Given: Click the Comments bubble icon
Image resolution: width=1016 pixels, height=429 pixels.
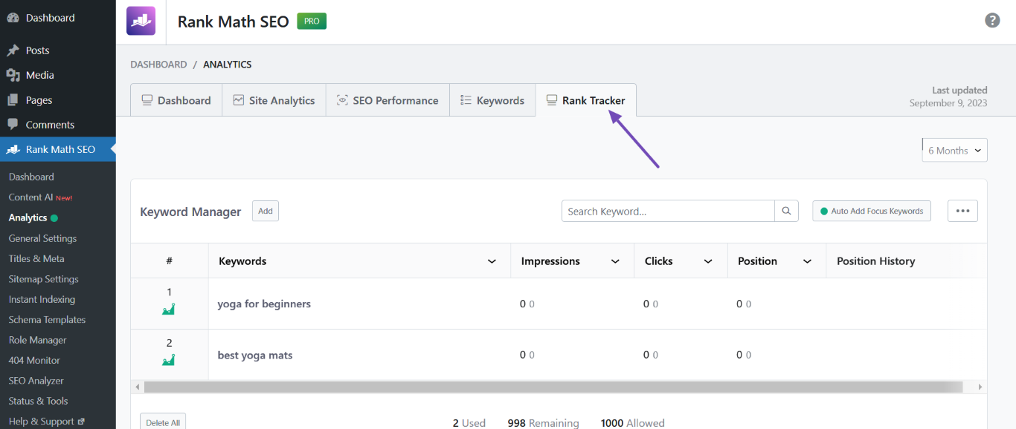Looking at the screenshot, I should point(13,125).
